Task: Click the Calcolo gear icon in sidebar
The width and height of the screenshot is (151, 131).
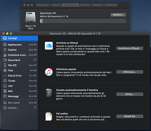Action: [5, 108]
